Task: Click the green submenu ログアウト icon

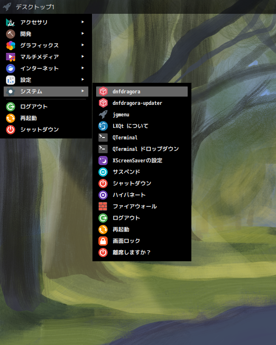Action: pos(103,218)
